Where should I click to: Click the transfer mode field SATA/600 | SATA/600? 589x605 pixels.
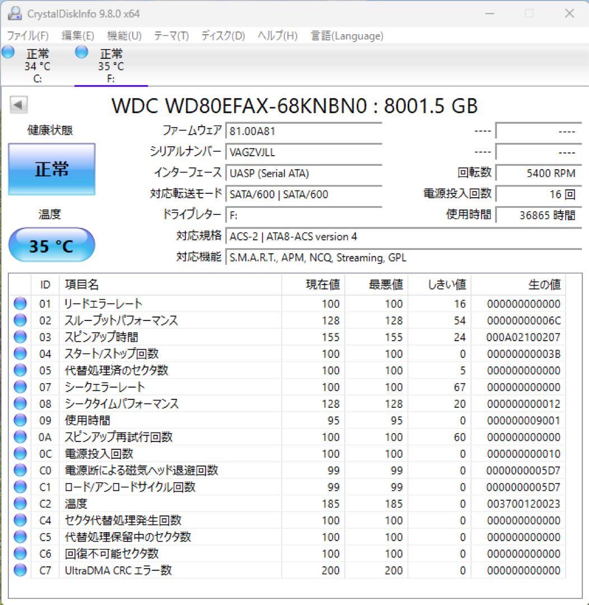(304, 194)
